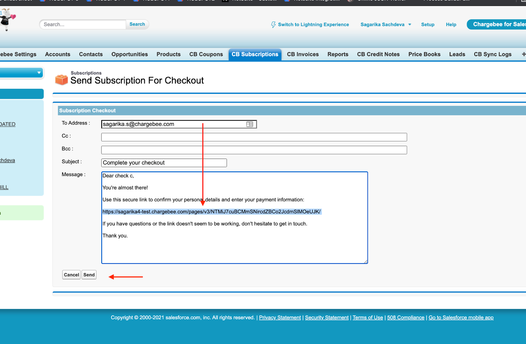The width and height of the screenshot is (526, 344).
Task: Open the Accounts tab
Action: [58, 54]
